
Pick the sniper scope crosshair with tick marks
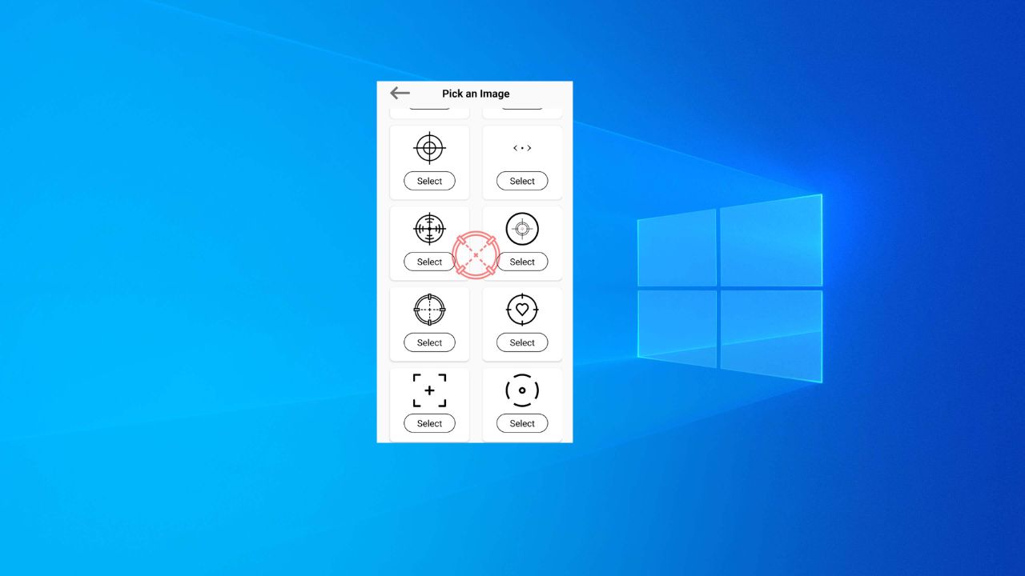coord(429,229)
